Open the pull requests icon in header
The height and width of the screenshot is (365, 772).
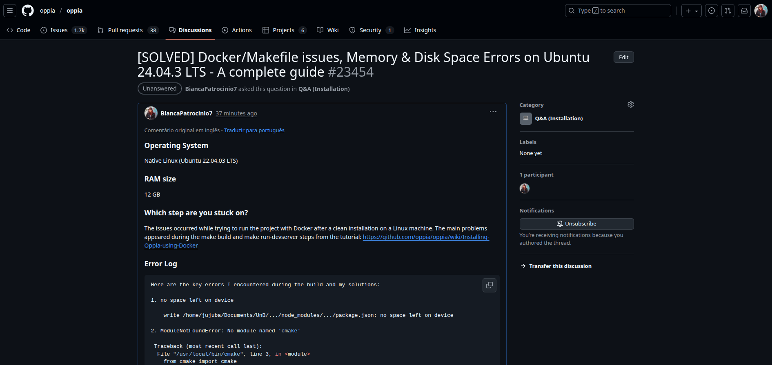pos(728,11)
